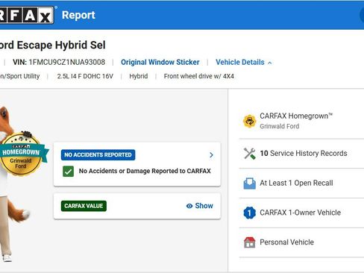Open the Original Window Sticker link

click(160, 62)
